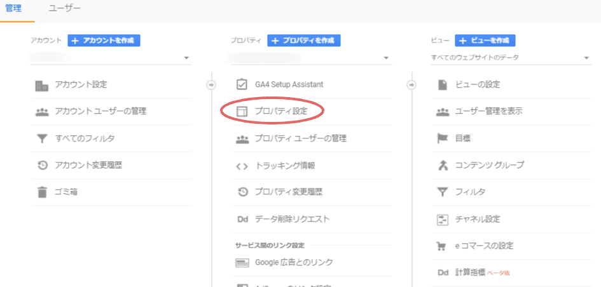Viewport: 601px width, 287px height.
Task: Click the コンテンツ グループ figure icon
Action: coord(443,165)
